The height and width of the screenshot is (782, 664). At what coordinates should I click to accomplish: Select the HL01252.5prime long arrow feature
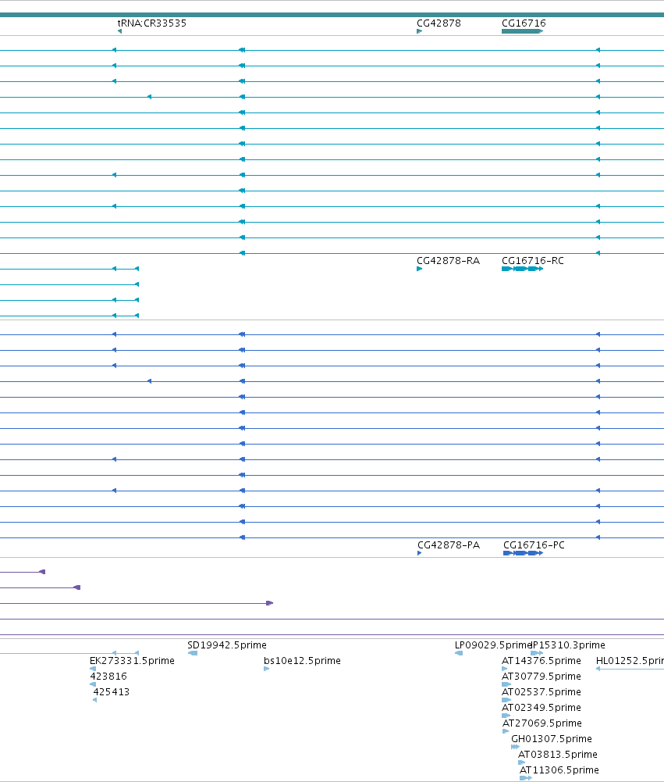click(630, 669)
